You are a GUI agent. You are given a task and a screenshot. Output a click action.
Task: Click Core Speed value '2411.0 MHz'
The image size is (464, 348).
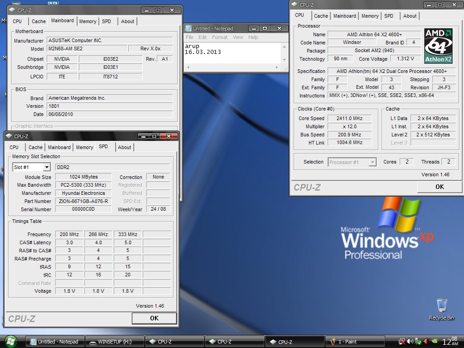pos(349,118)
